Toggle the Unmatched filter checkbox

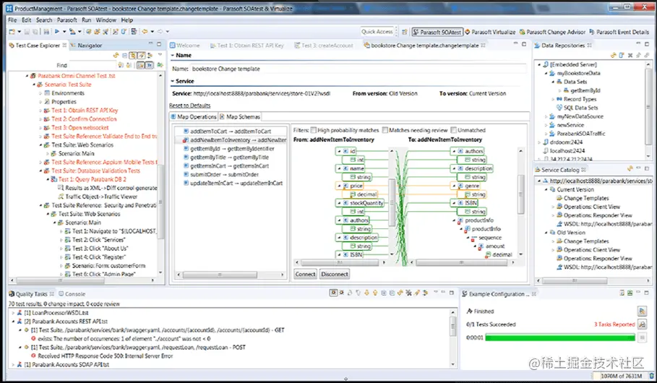pyautogui.click(x=453, y=130)
